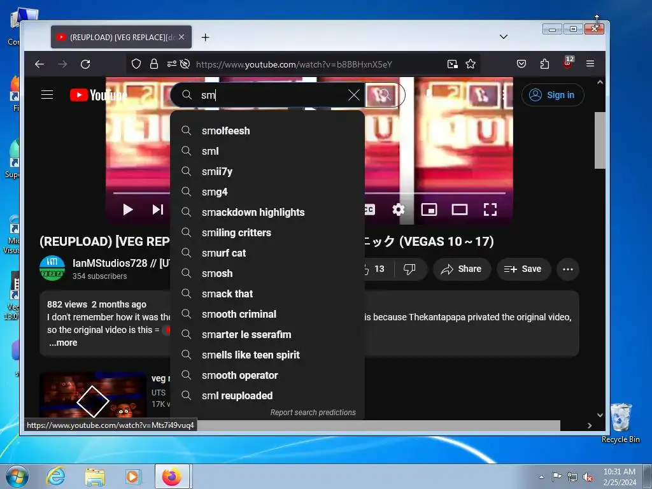Open picture-in-picture icon in address bar
The image size is (652, 489).
click(x=453, y=64)
